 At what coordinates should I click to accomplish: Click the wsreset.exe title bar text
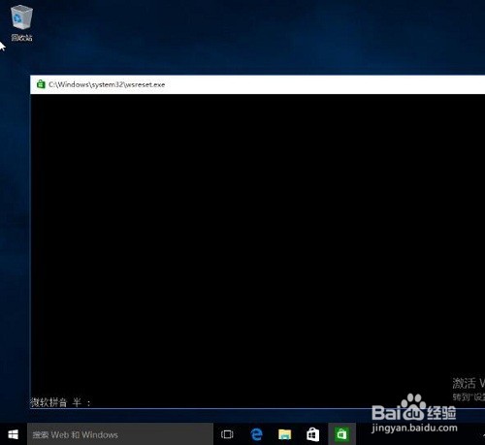click(x=107, y=84)
